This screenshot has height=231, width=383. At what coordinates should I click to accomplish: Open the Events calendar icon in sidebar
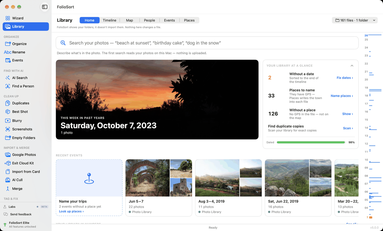tap(8, 60)
